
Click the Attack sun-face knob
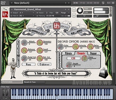(x=24, y=43)
